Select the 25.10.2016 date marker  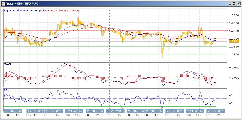(x=154, y=111)
